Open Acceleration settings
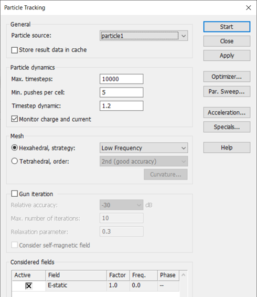This screenshot has height=297, width=257. tap(227, 112)
